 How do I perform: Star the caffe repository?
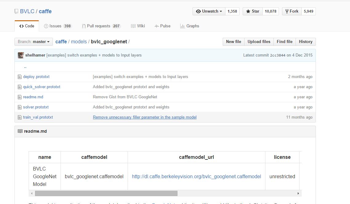click(x=253, y=11)
